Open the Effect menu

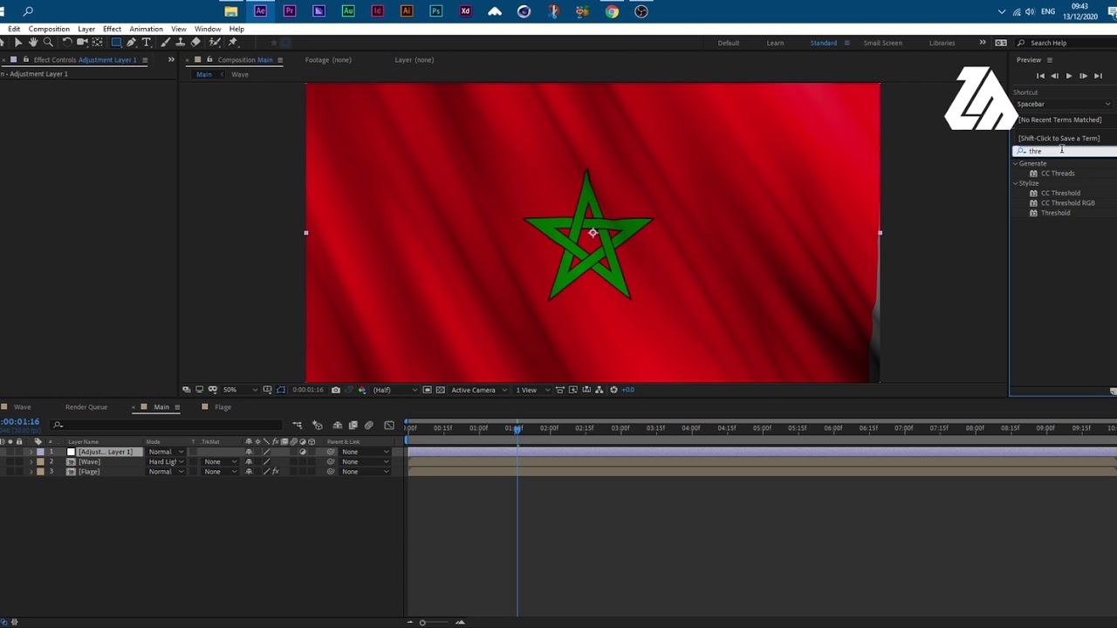click(112, 29)
